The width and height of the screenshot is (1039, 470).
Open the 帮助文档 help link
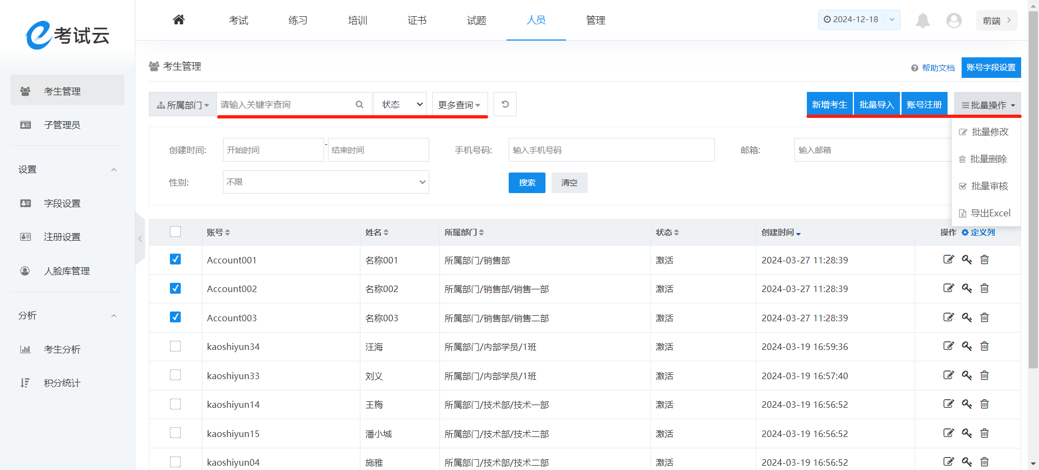tap(933, 68)
